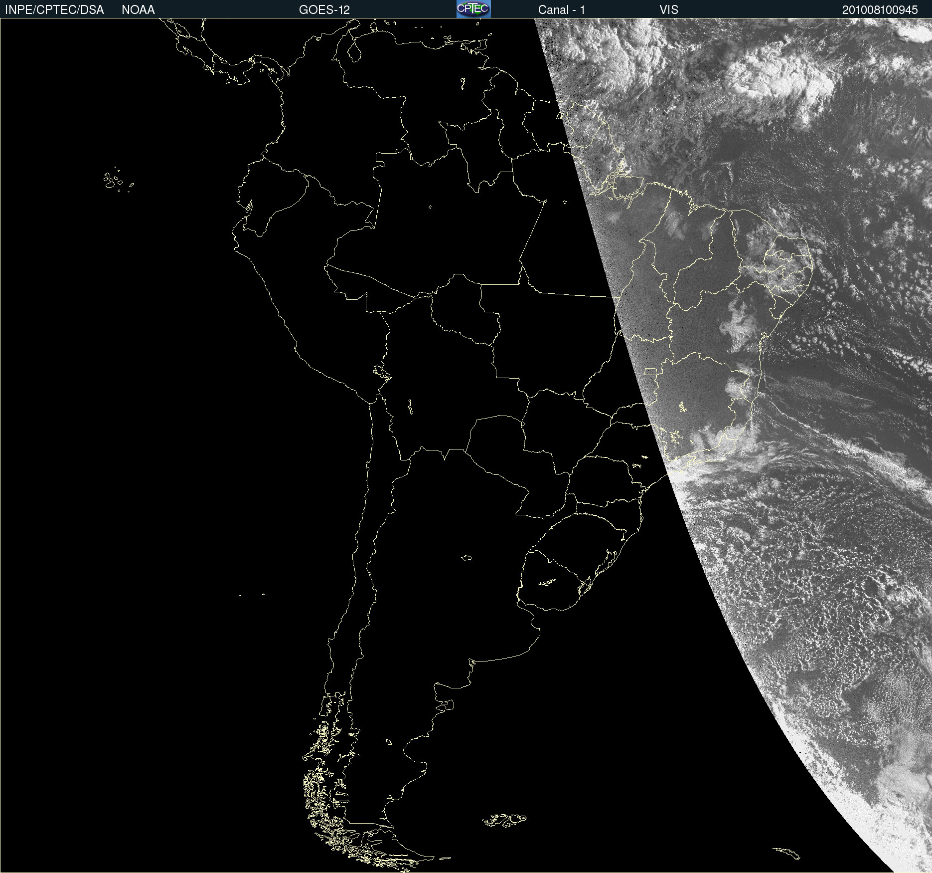The image size is (932, 873).
Task: Click the GOES-12 satellite name
Action: [x=324, y=10]
